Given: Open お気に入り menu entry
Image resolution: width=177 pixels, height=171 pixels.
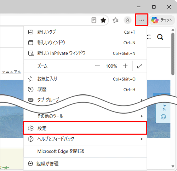Looking at the screenshot, I should point(85,79).
